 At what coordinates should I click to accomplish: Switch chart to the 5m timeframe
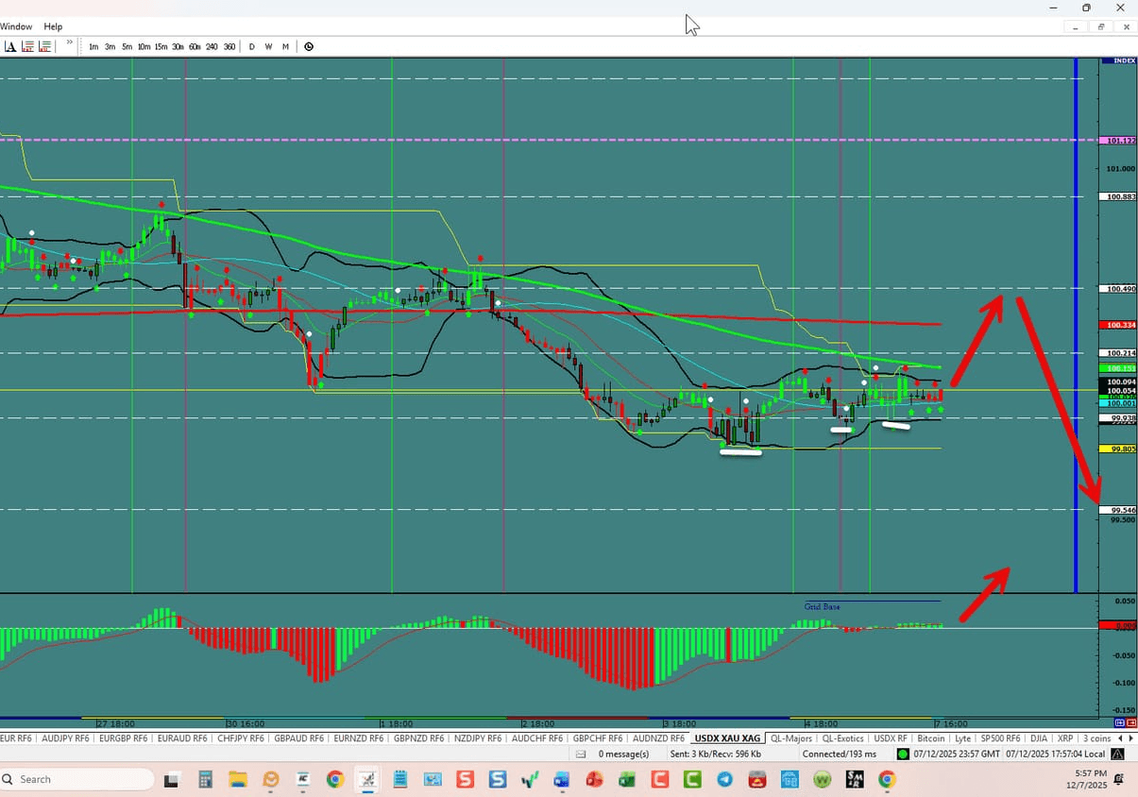[x=127, y=46]
